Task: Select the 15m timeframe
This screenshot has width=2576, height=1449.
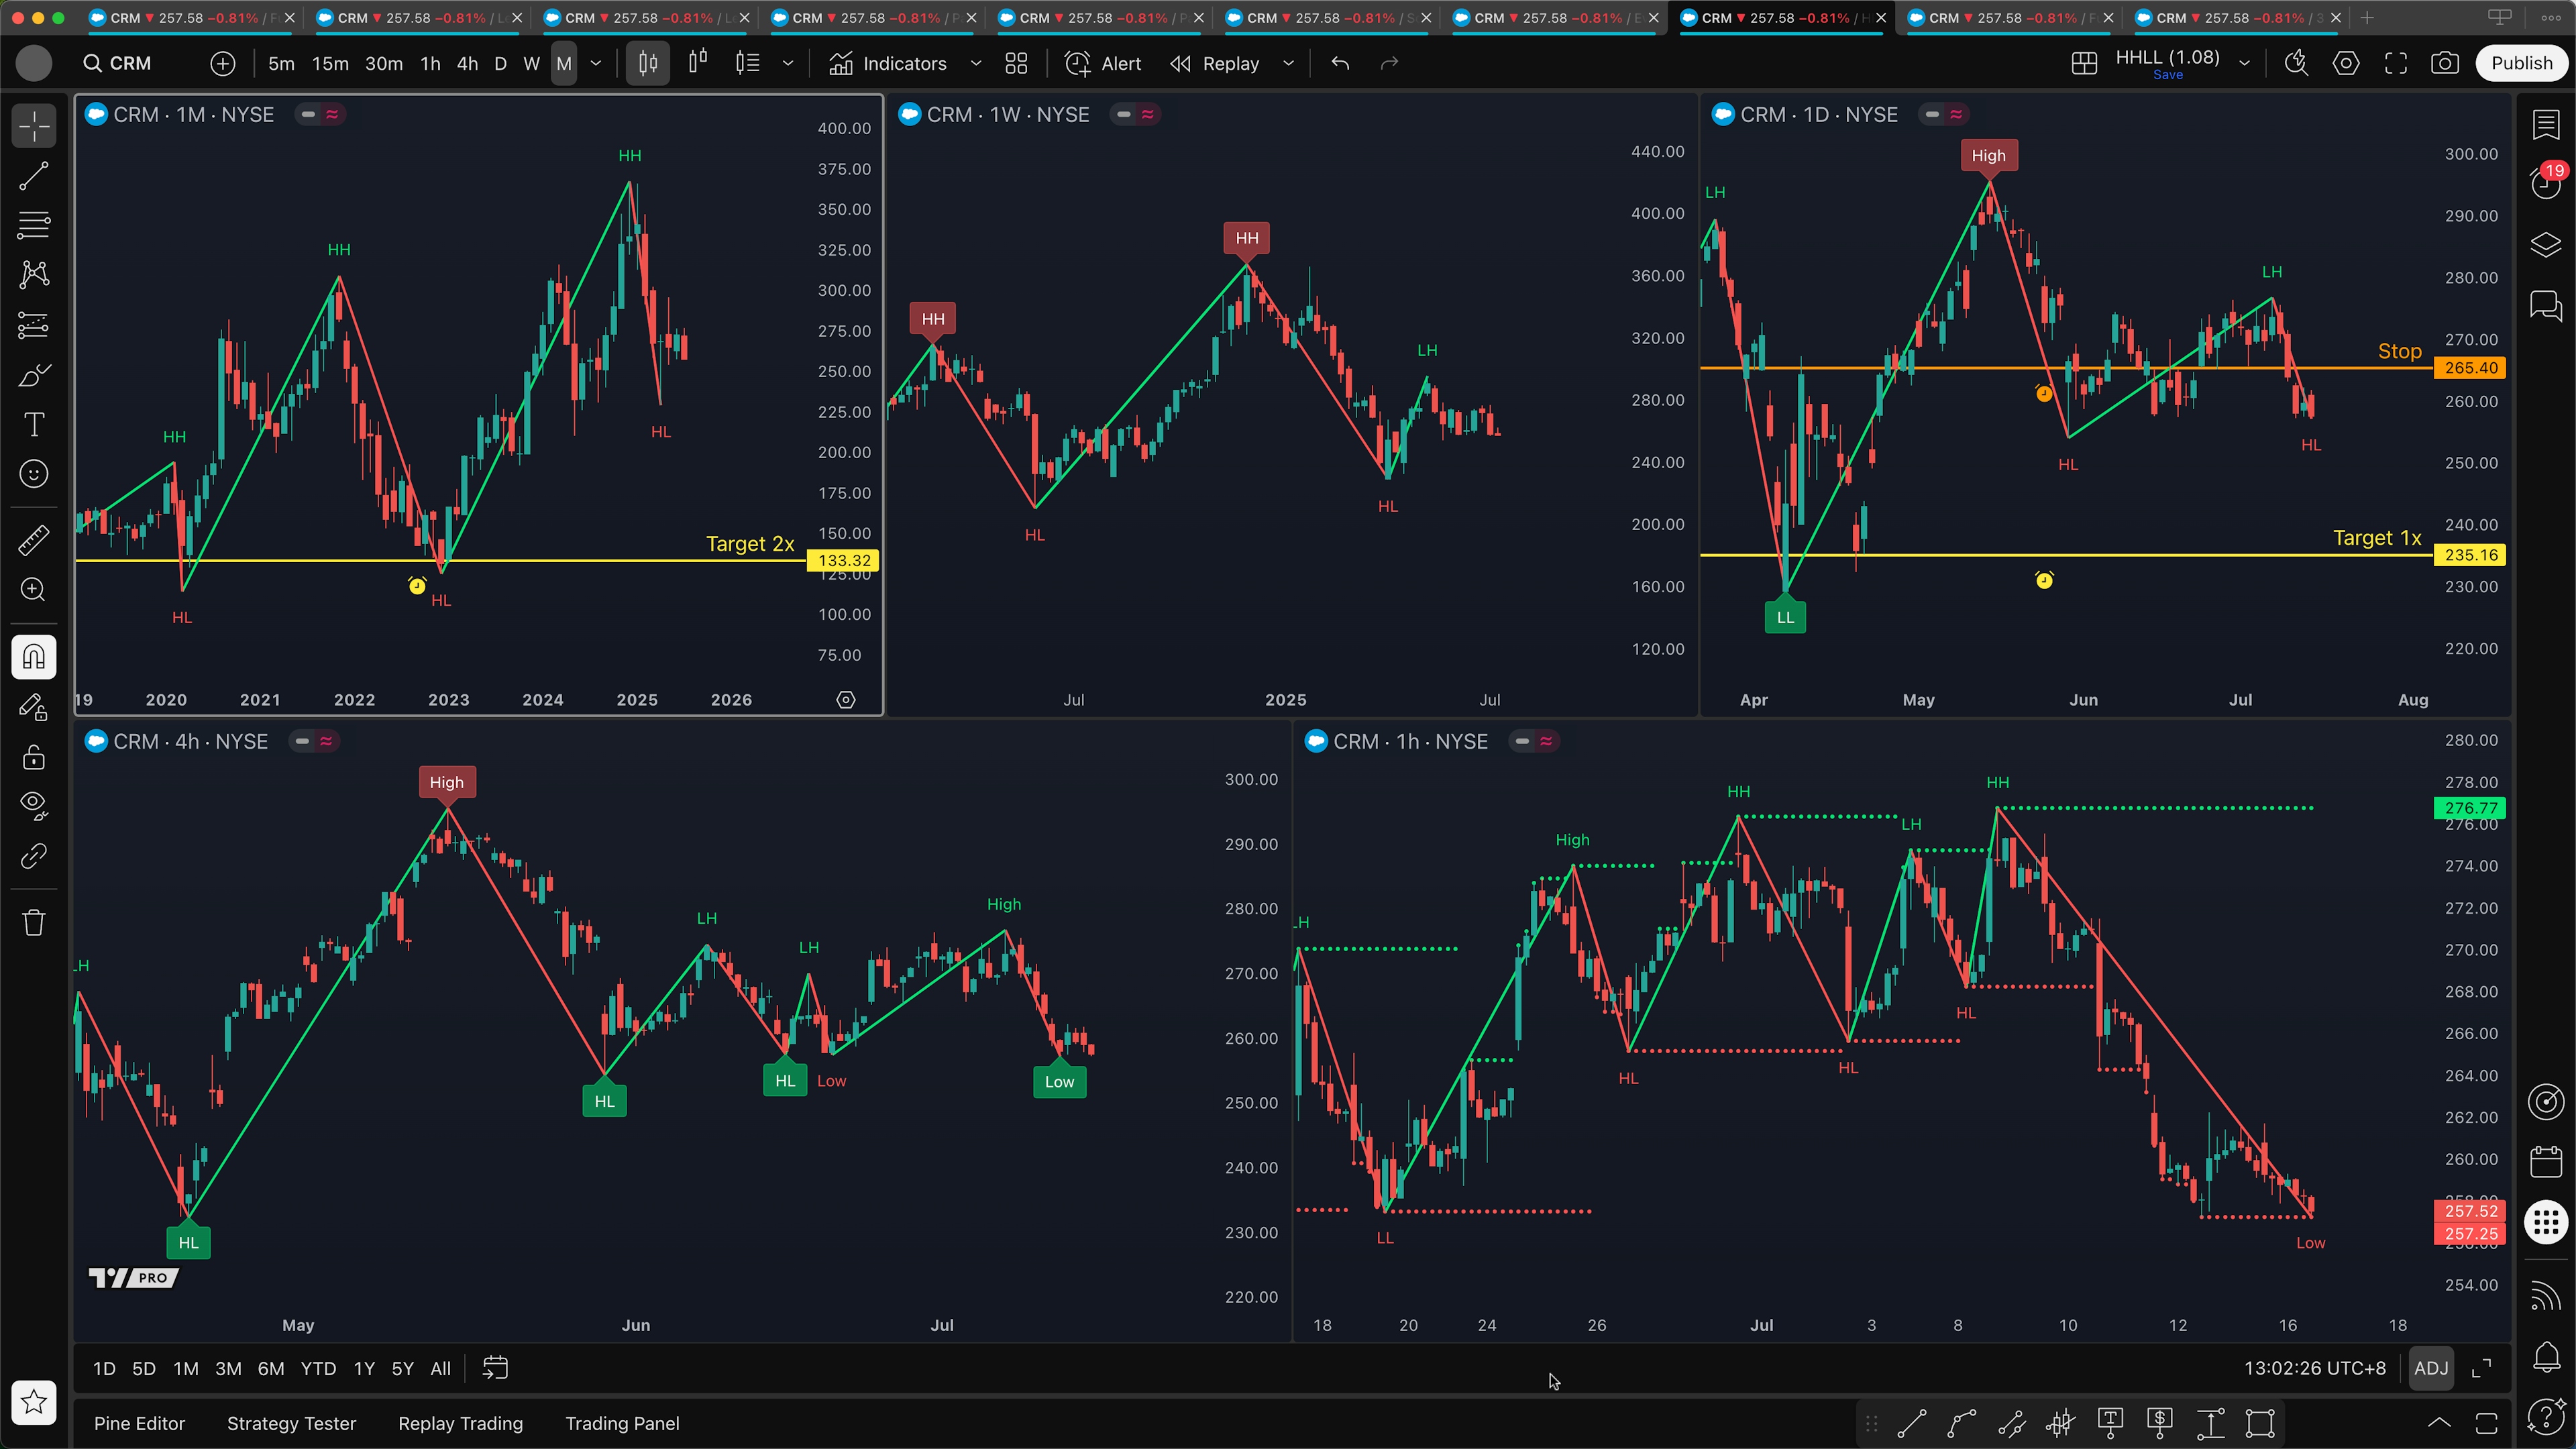Action: [x=330, y=63]
